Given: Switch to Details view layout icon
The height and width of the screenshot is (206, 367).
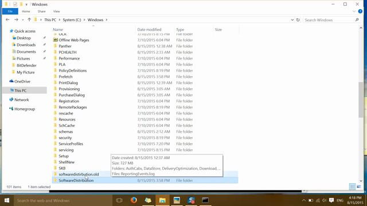Looking at the screenshot, I should point(352,187).
